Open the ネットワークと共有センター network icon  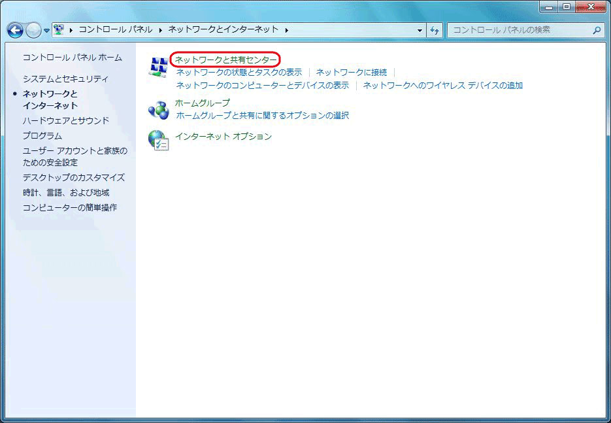point(158,66)
